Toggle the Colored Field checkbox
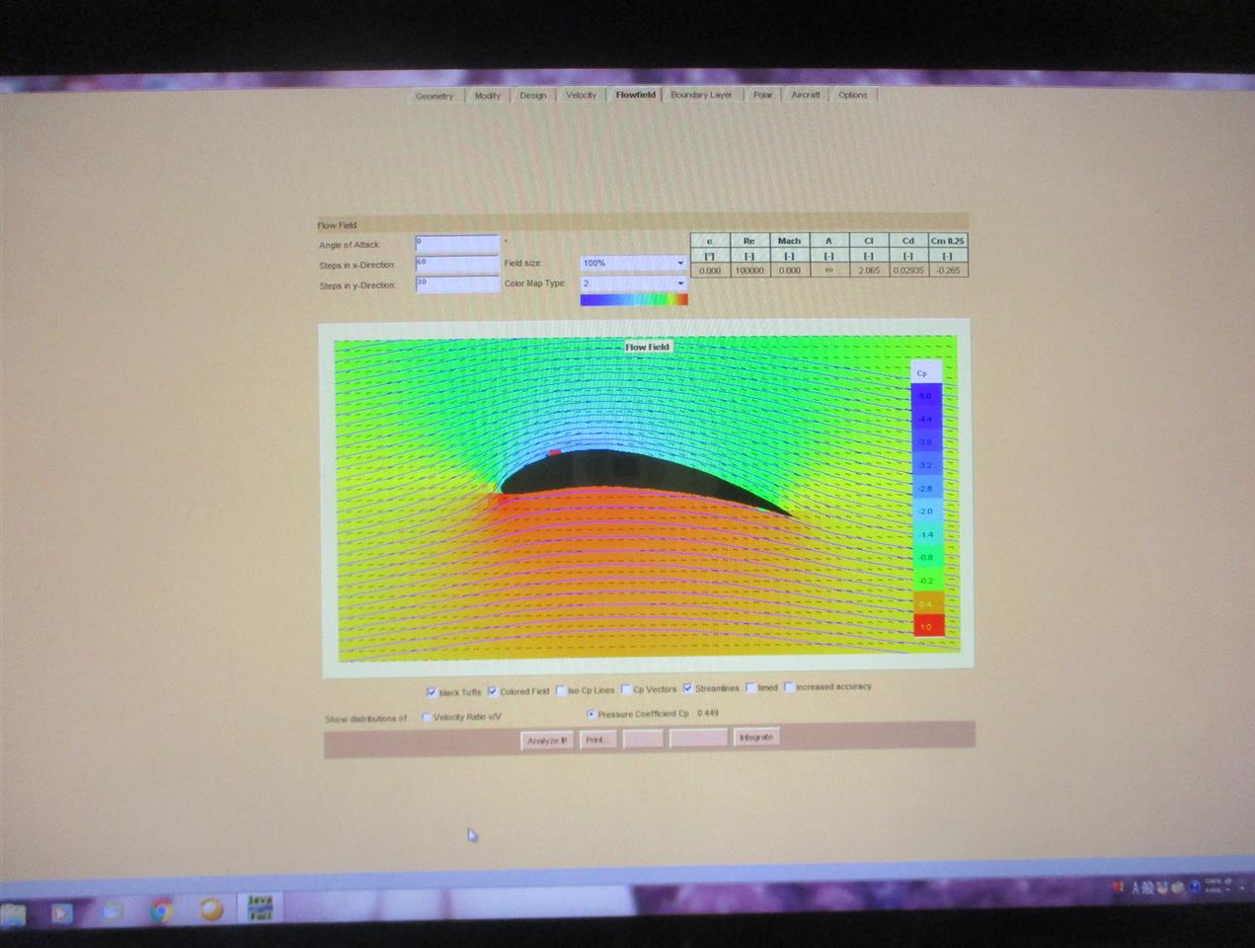Viewport: 1255px width, 948px height. (x=493, y=691)
